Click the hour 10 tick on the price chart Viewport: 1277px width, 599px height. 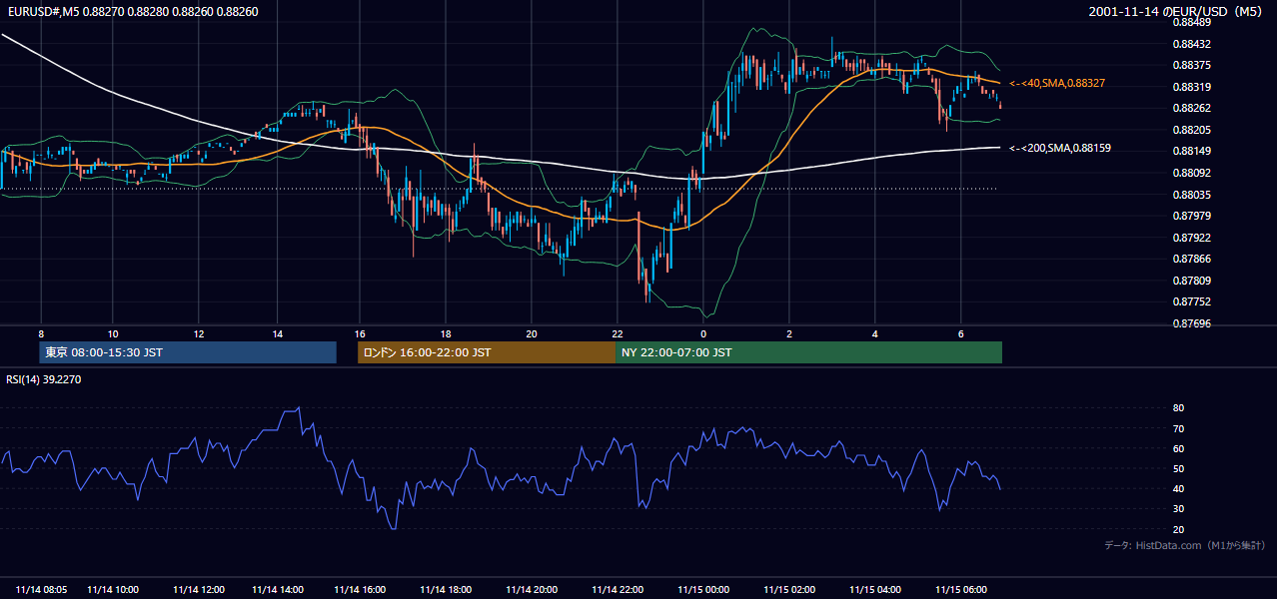(113, 333)
